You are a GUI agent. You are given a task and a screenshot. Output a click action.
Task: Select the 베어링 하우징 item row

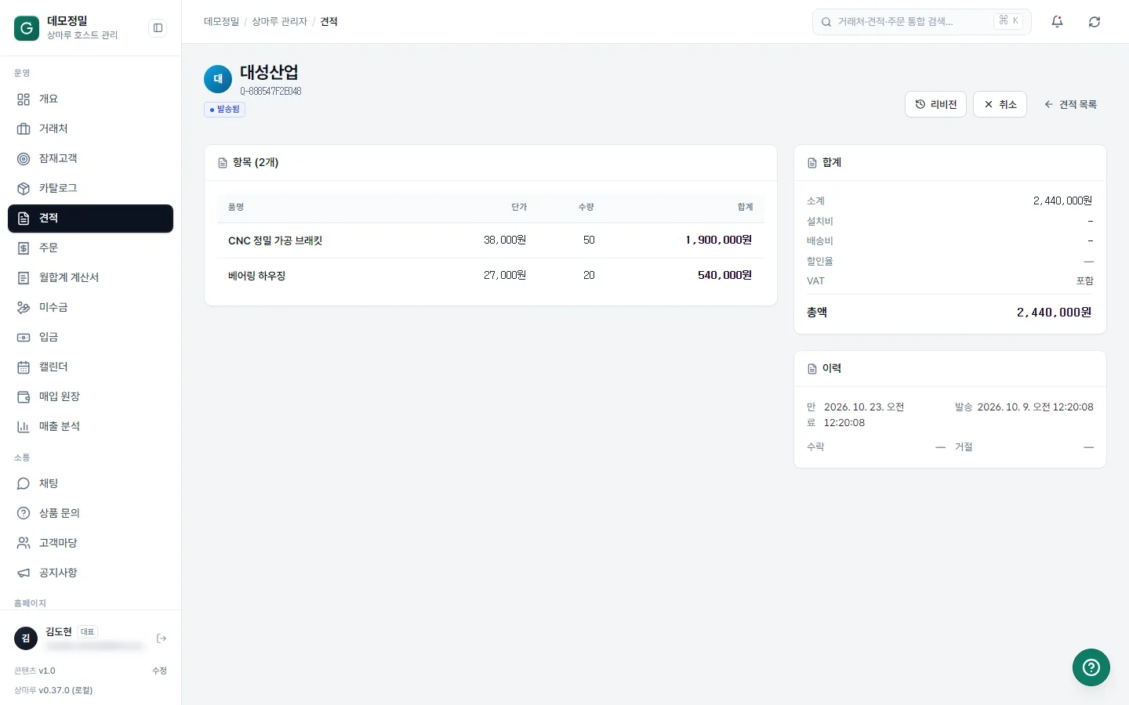coord(491,276)
